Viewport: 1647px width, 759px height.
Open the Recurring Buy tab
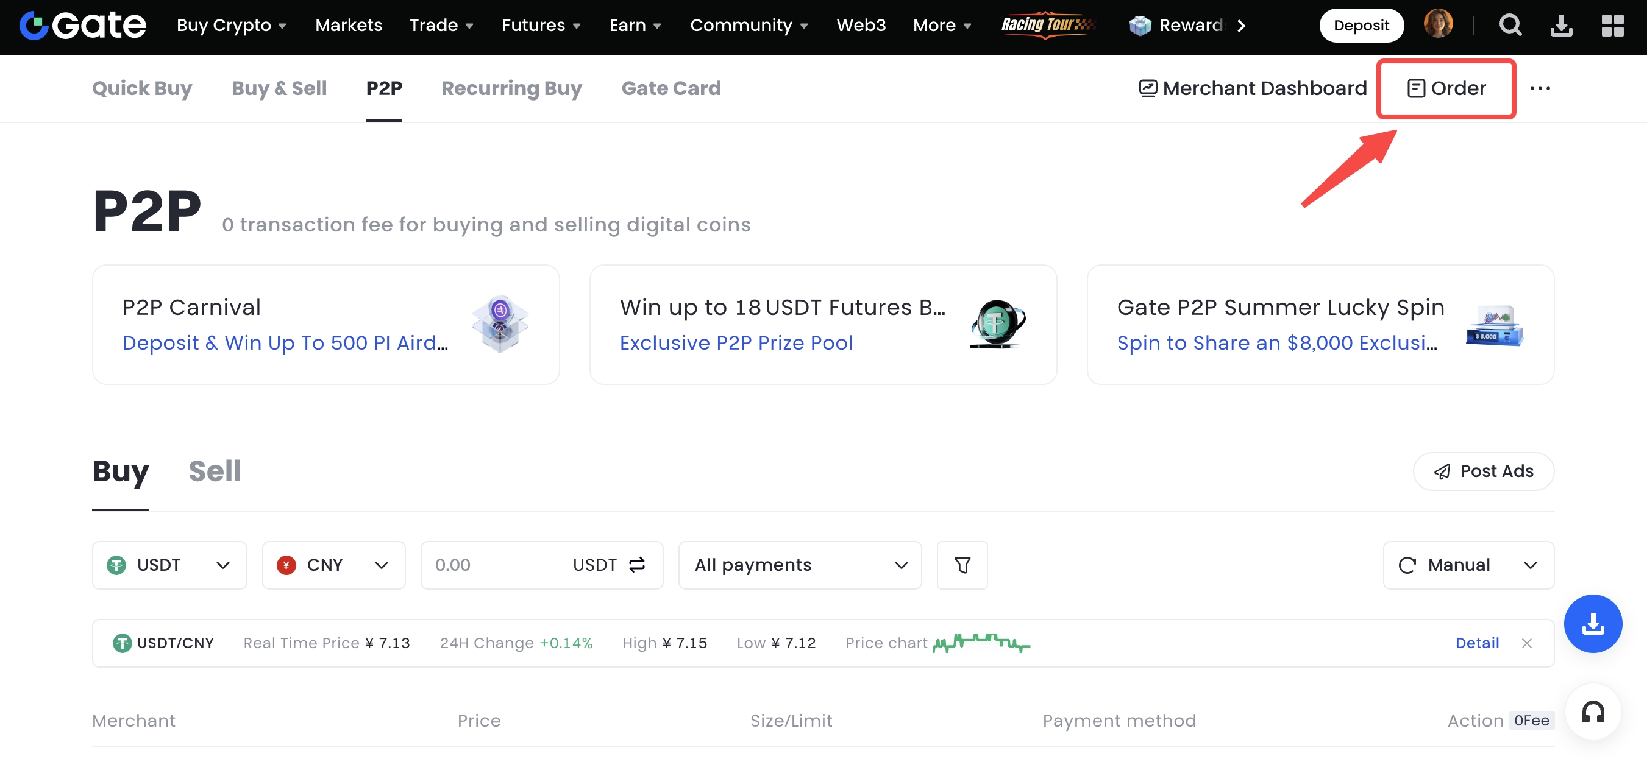click(x=511, y=88)
